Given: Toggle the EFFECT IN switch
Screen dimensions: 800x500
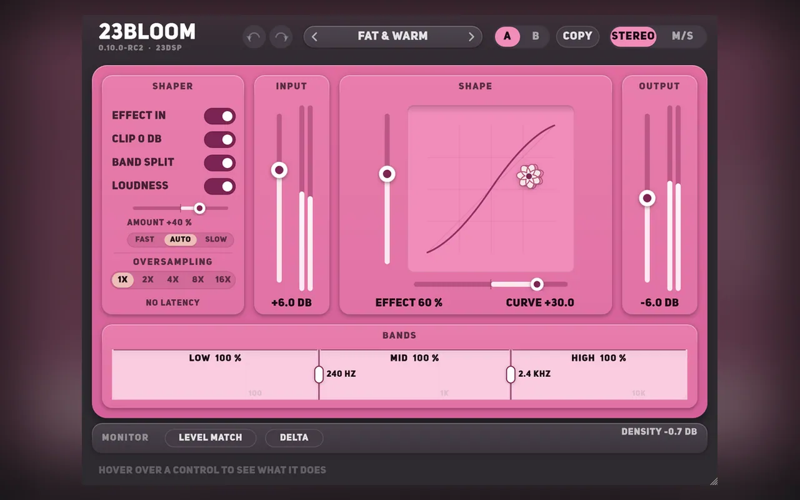Looking at the screenshot, I should coord(219,116).
